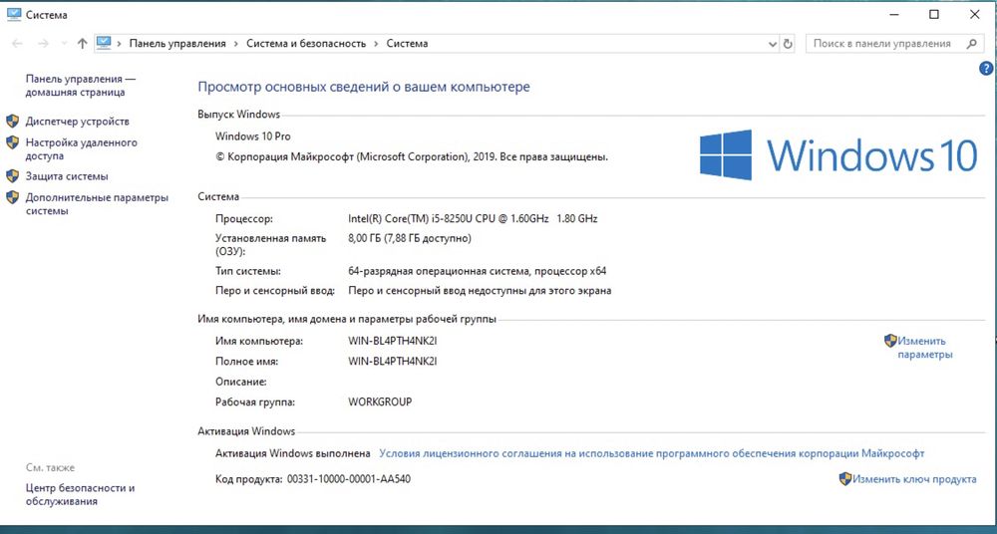Click 'Активация Windows выполнена' status text

pyautogui.click(x=293, y=453)
